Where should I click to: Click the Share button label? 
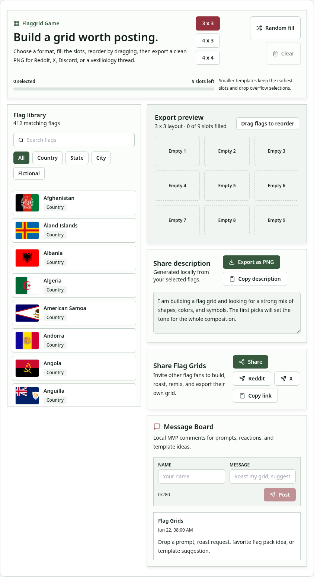(x=255, y=362)
